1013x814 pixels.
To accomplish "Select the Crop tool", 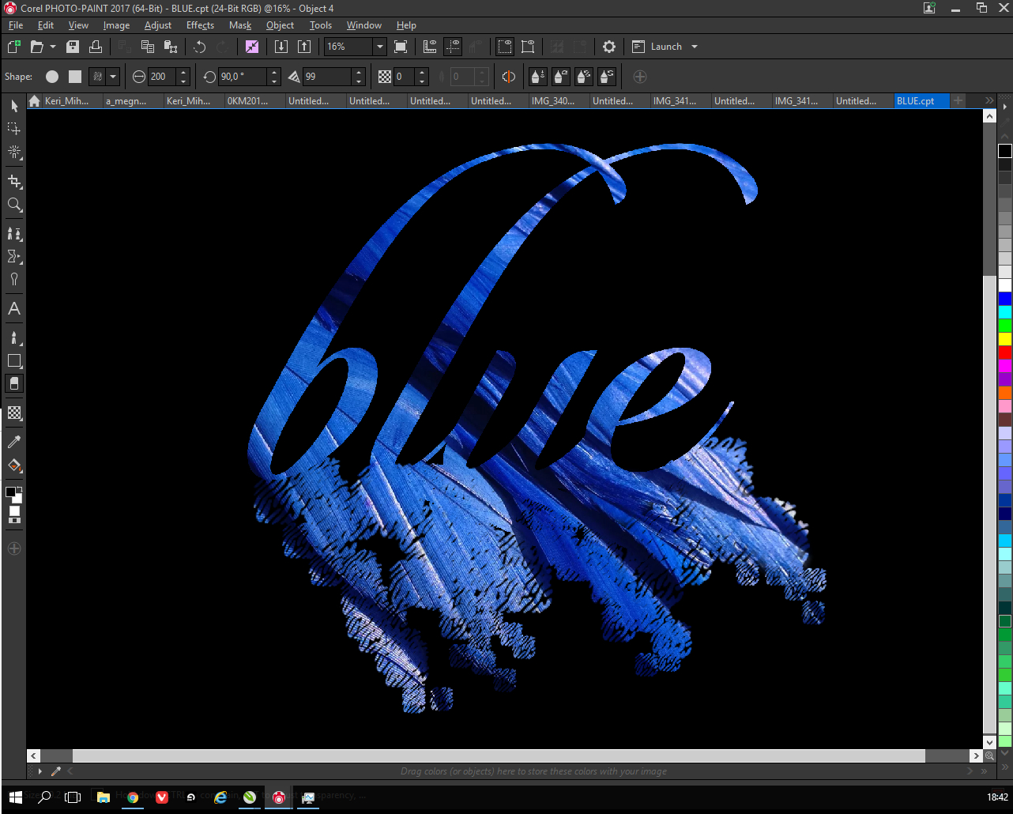I will click(x=14, y=181).
